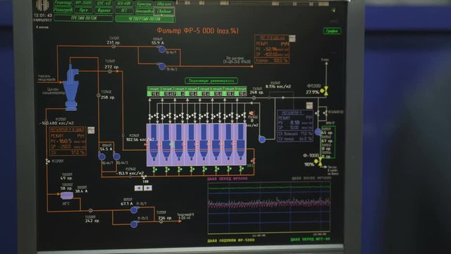Select blue pump right of blue regulator panel
451x254 pixels.
coord(318,132)
